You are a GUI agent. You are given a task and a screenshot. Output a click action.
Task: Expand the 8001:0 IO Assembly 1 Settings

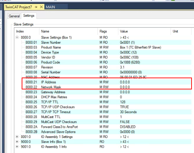(x=17, y=137)
